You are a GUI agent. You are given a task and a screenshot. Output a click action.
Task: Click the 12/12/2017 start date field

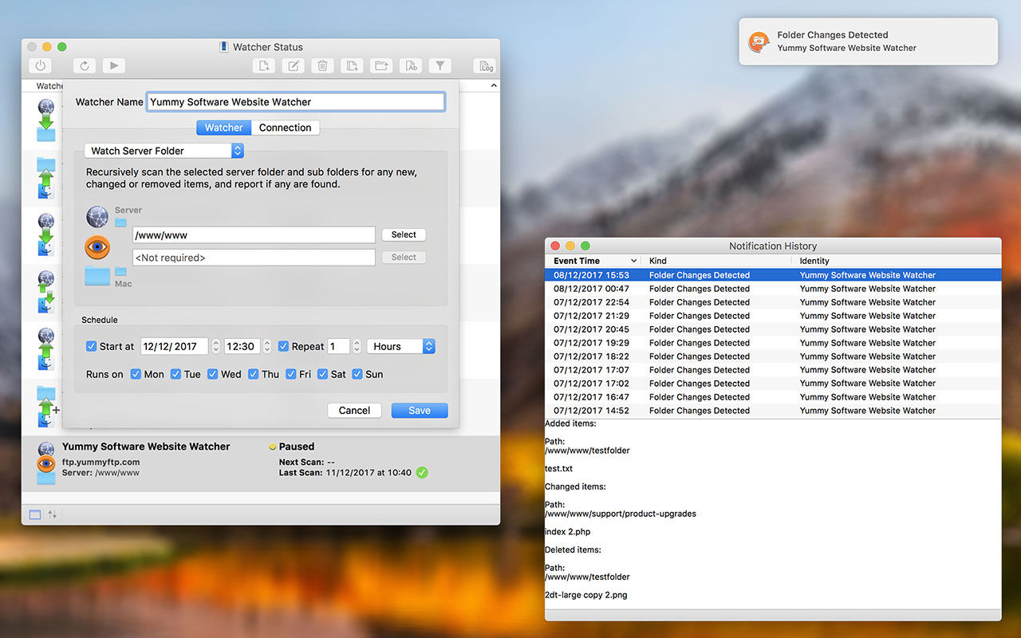(x=174, y=346)
